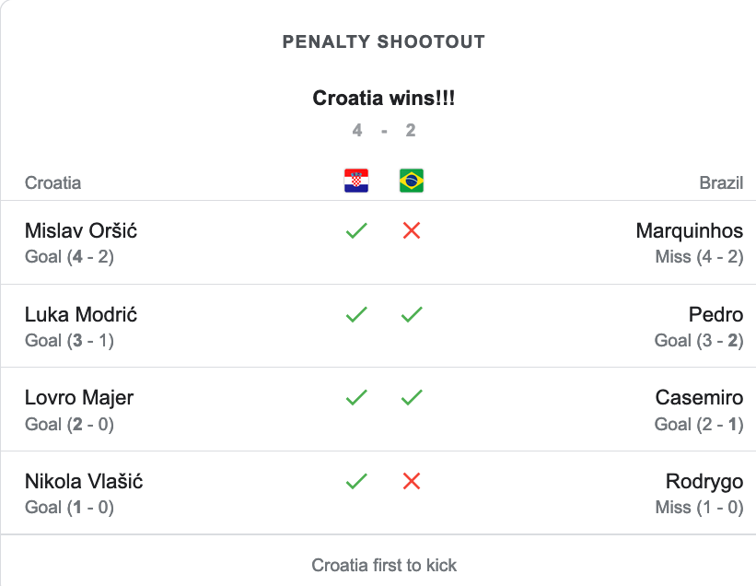Select Lovro Majer in the shootout list

[79, 398]
